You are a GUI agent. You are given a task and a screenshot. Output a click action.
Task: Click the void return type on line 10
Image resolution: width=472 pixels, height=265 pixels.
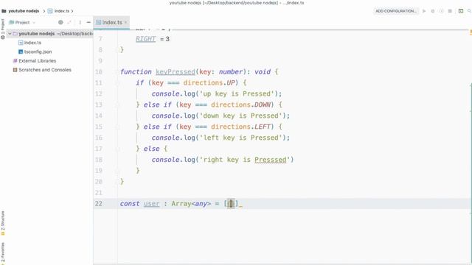[x=263, y=72]
